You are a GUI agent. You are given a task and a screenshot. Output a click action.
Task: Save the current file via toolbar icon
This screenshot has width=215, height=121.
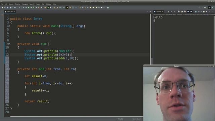coord(7,7)
